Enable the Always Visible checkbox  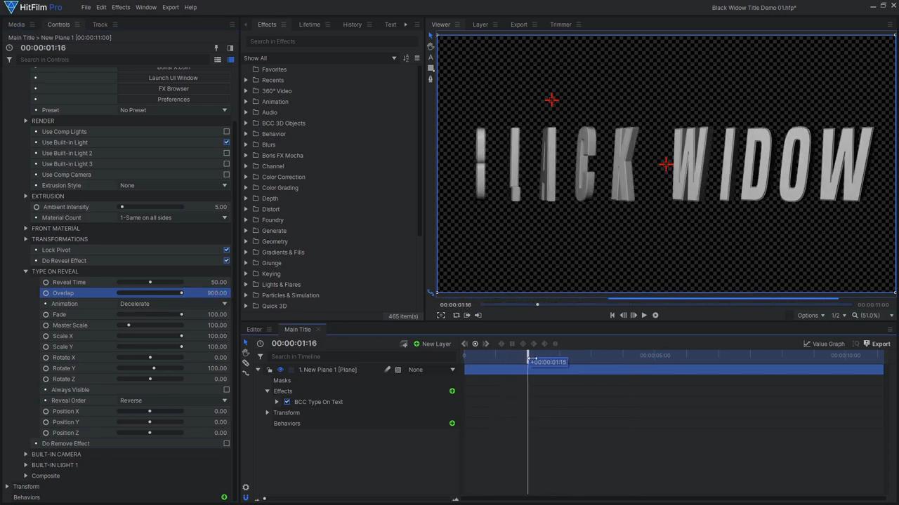click(x=226, y=390)
